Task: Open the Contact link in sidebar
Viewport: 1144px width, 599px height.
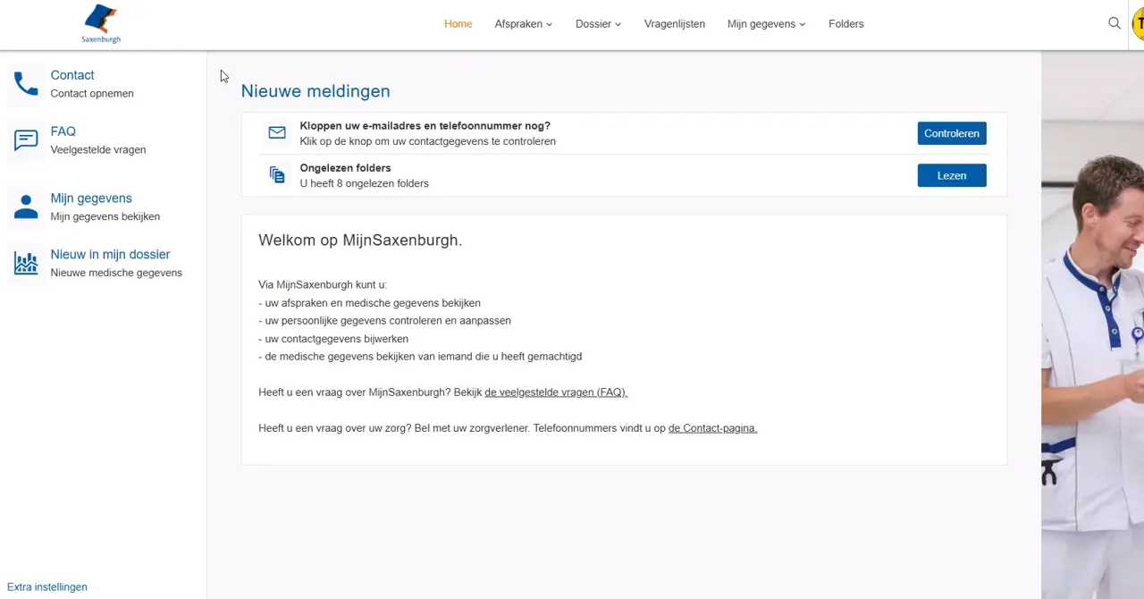Action: 72,75
